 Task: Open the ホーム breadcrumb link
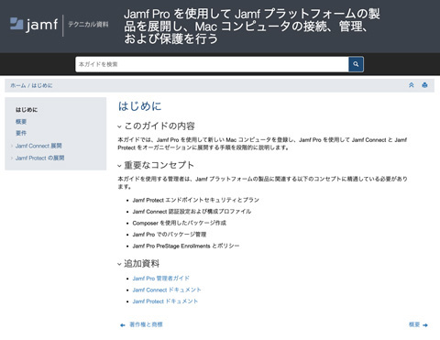(x=18, y=85)
